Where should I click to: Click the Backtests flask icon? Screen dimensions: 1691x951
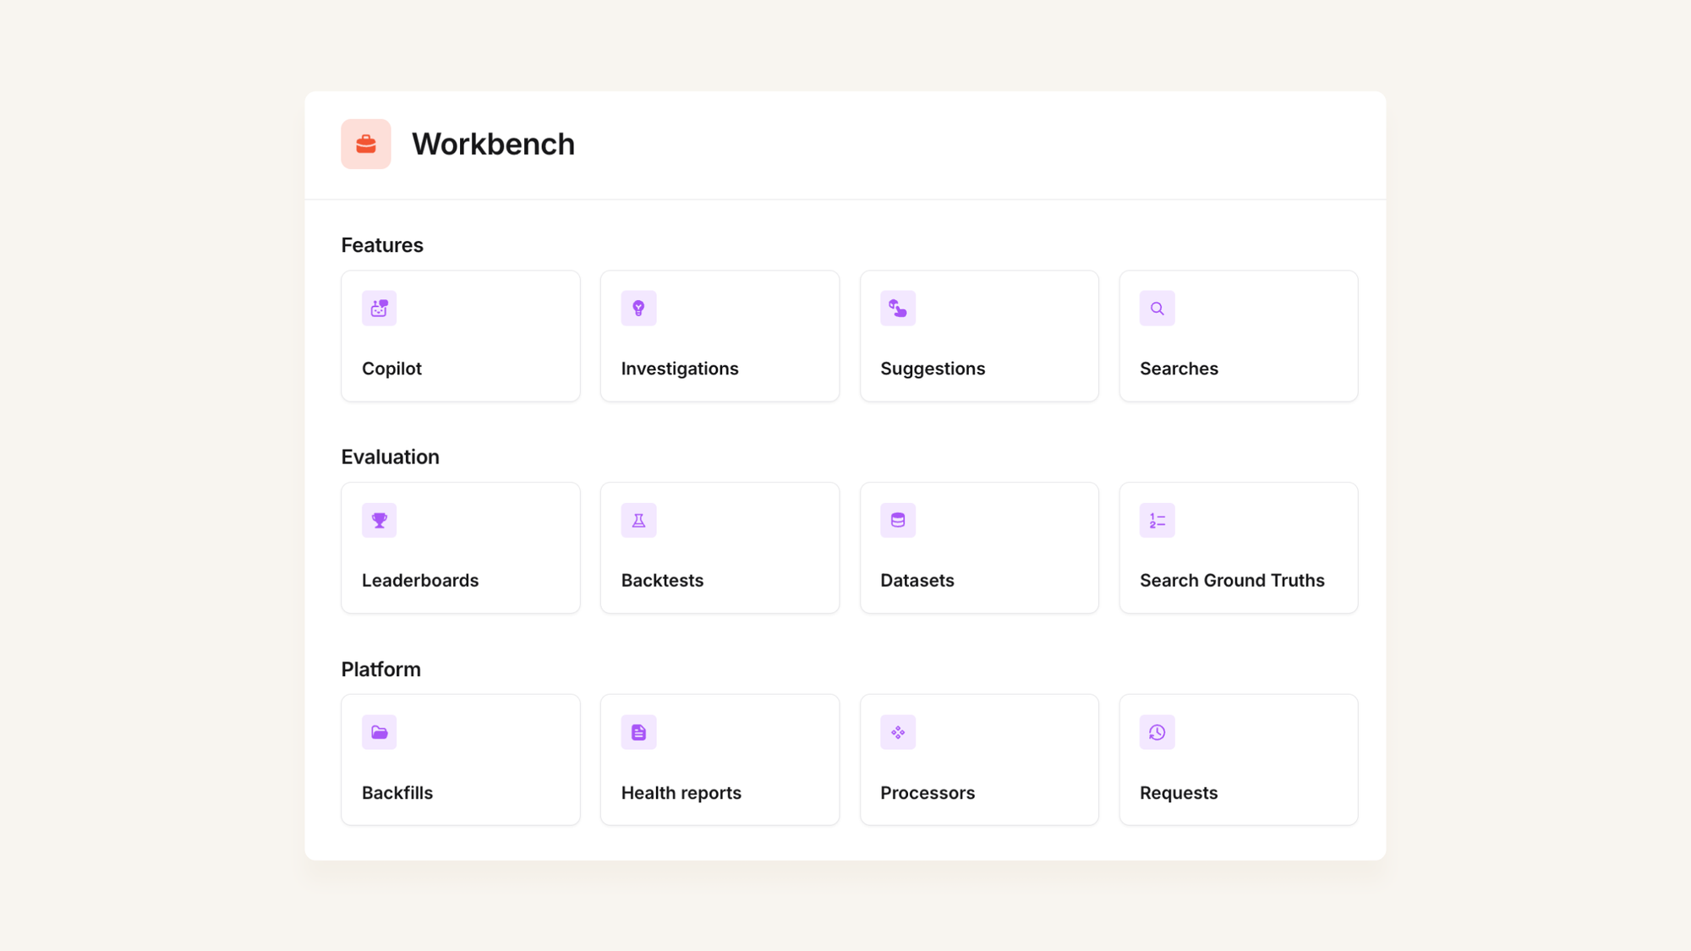click(x=638, y=521)
